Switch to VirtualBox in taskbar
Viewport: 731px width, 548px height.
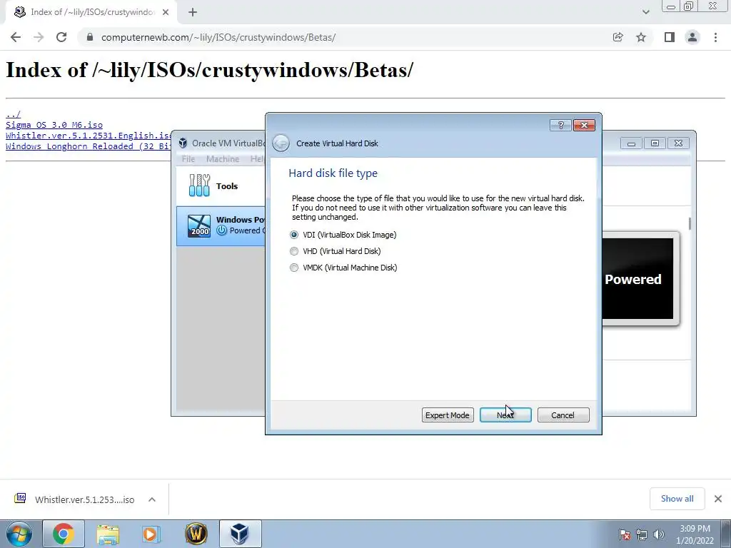point(240,534)
